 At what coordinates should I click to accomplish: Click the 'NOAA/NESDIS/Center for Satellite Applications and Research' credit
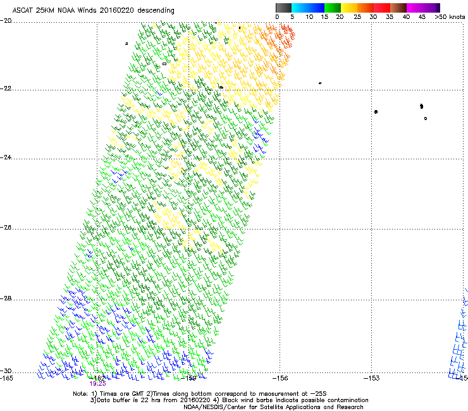click(x=273, y=407)
